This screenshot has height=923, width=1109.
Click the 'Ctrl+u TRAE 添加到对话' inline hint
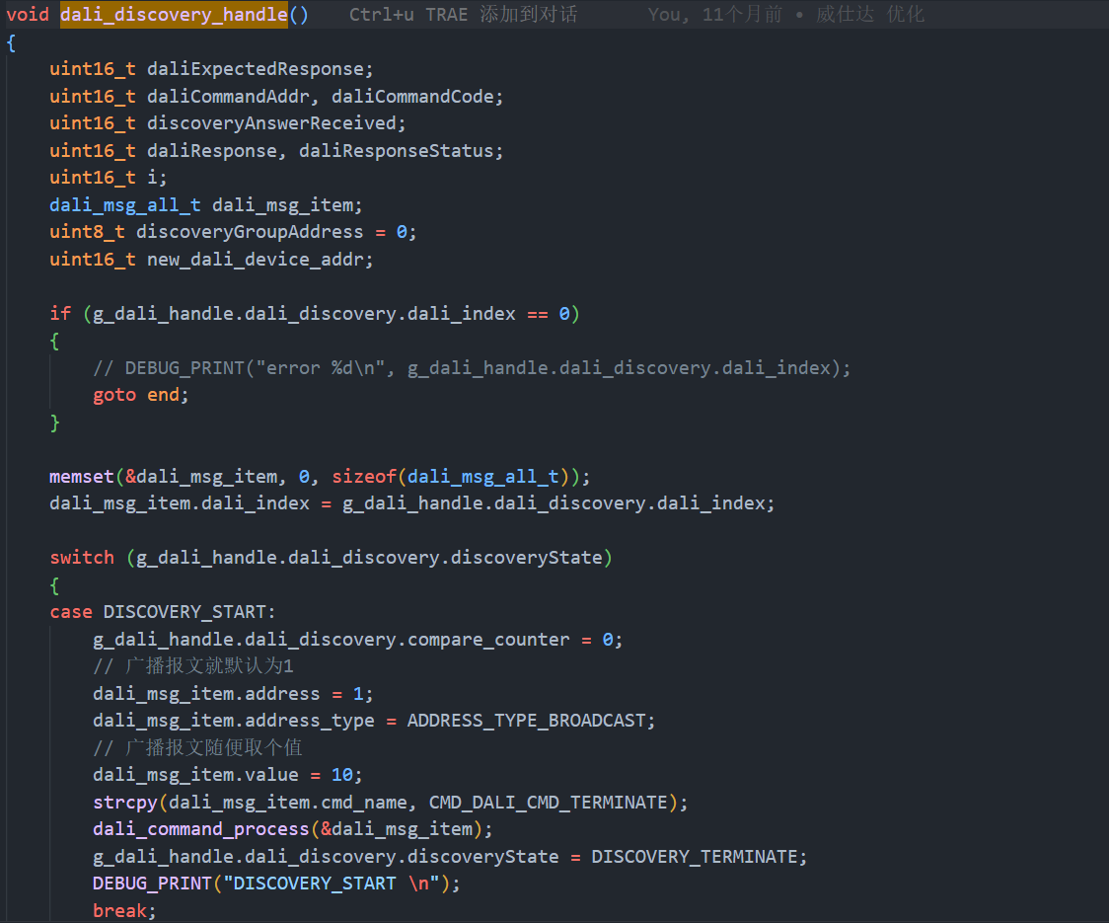pos(464,14)
